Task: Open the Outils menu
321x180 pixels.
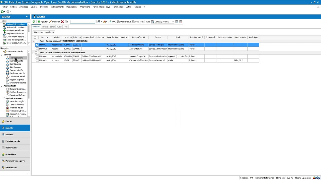Action: pos(128,7)
